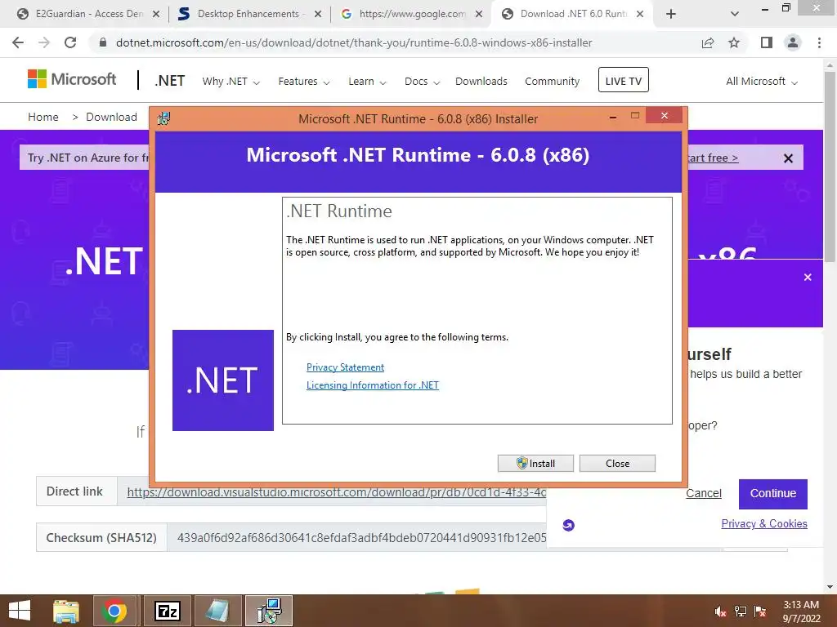Open a new browser tab
837x627 pixels.
(x=671, y=15)
